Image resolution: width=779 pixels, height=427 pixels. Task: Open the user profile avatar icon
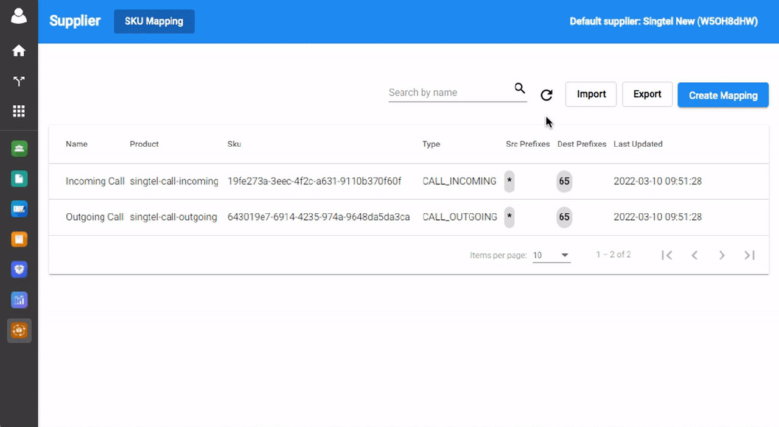[19, 15]
